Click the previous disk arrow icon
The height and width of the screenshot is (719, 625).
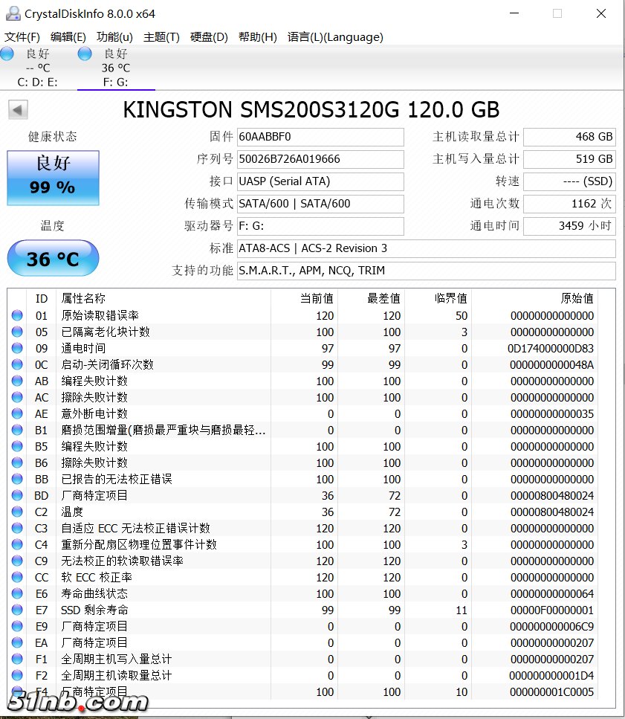18,110
